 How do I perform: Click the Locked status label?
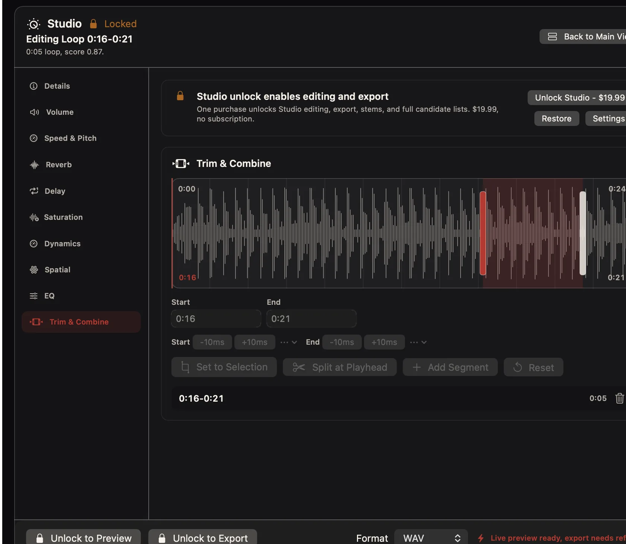(120, 24)
